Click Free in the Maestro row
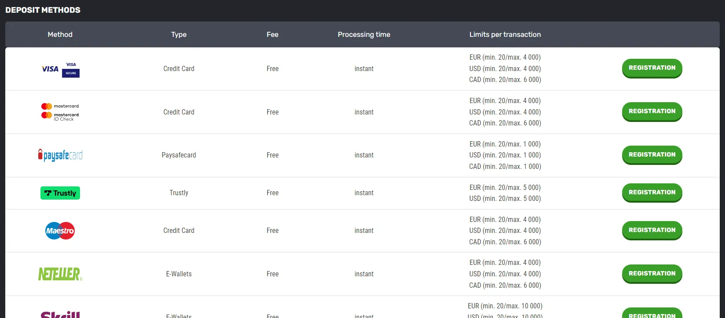The height and width of the screenshot is (318, 725). 273,231
